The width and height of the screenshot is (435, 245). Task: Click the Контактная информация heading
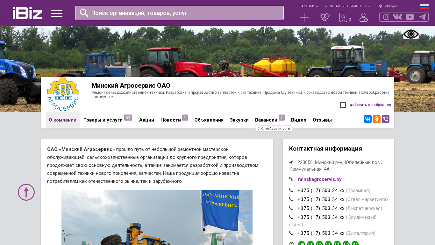(325, 149)
